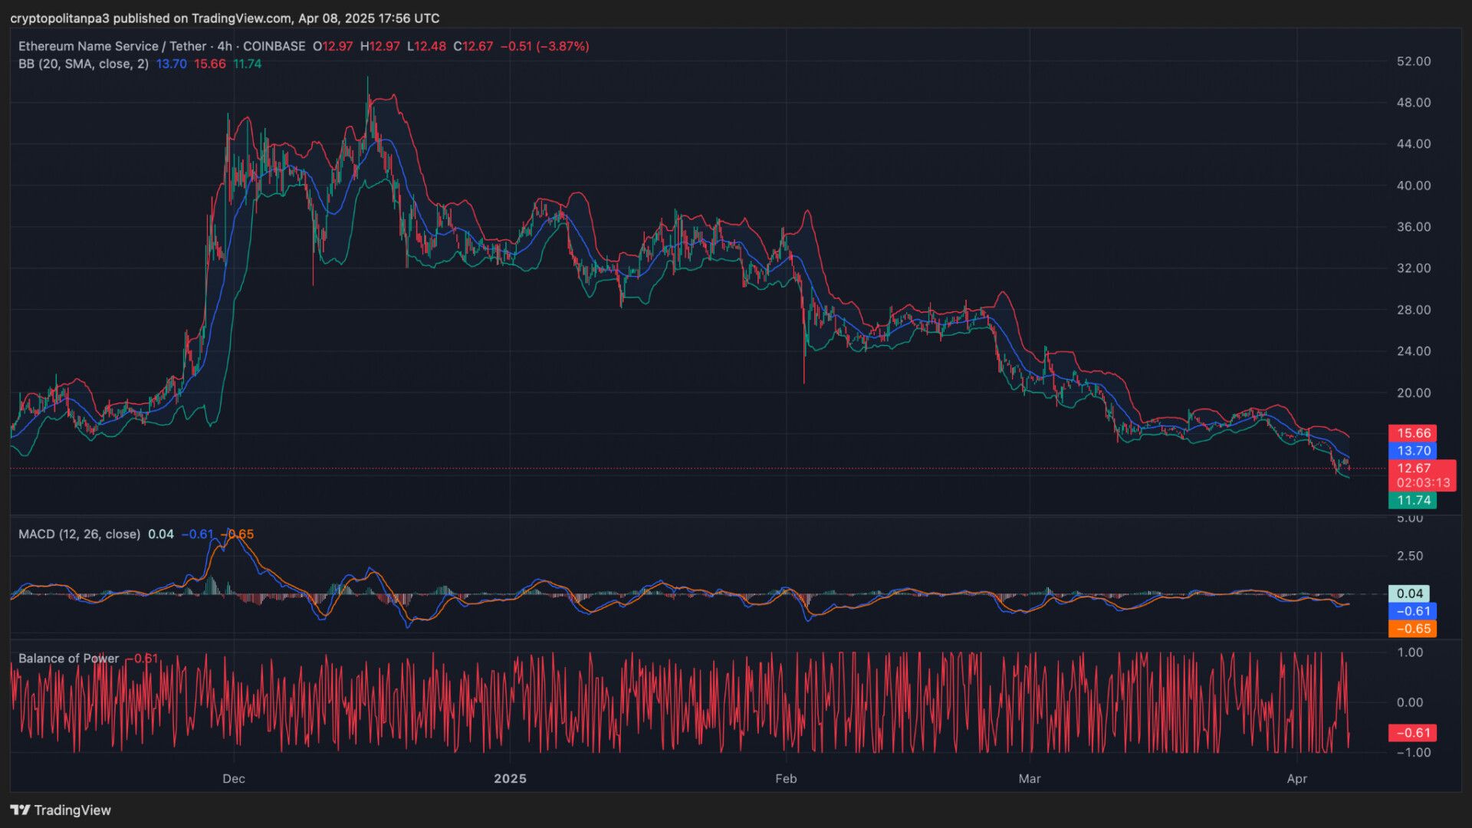The height and width of the screenshot is (828, 1472).
Task: Click the Feb label on time axis
Action: pyautogui.click(x=786, y=779)
